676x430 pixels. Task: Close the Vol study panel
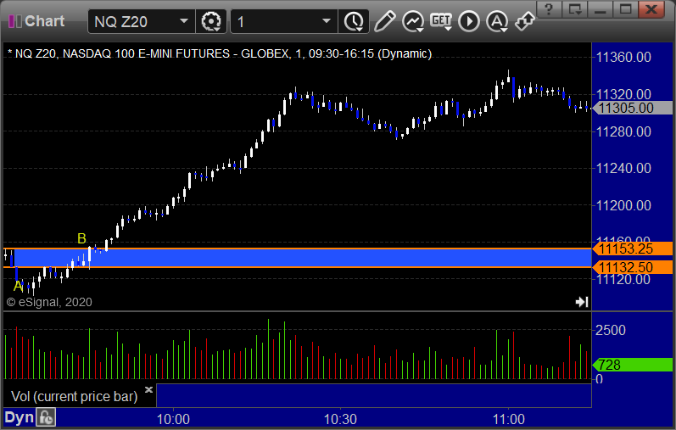(148, 389)
